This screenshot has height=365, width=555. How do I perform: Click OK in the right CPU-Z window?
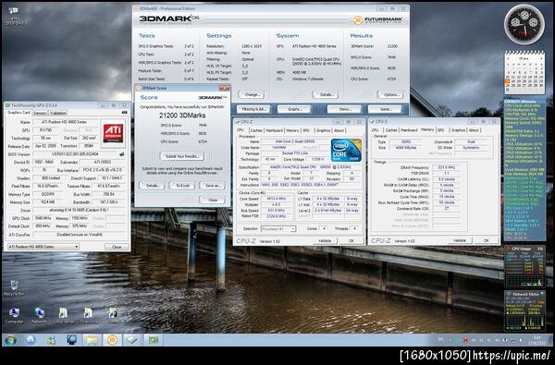point(486,240)
